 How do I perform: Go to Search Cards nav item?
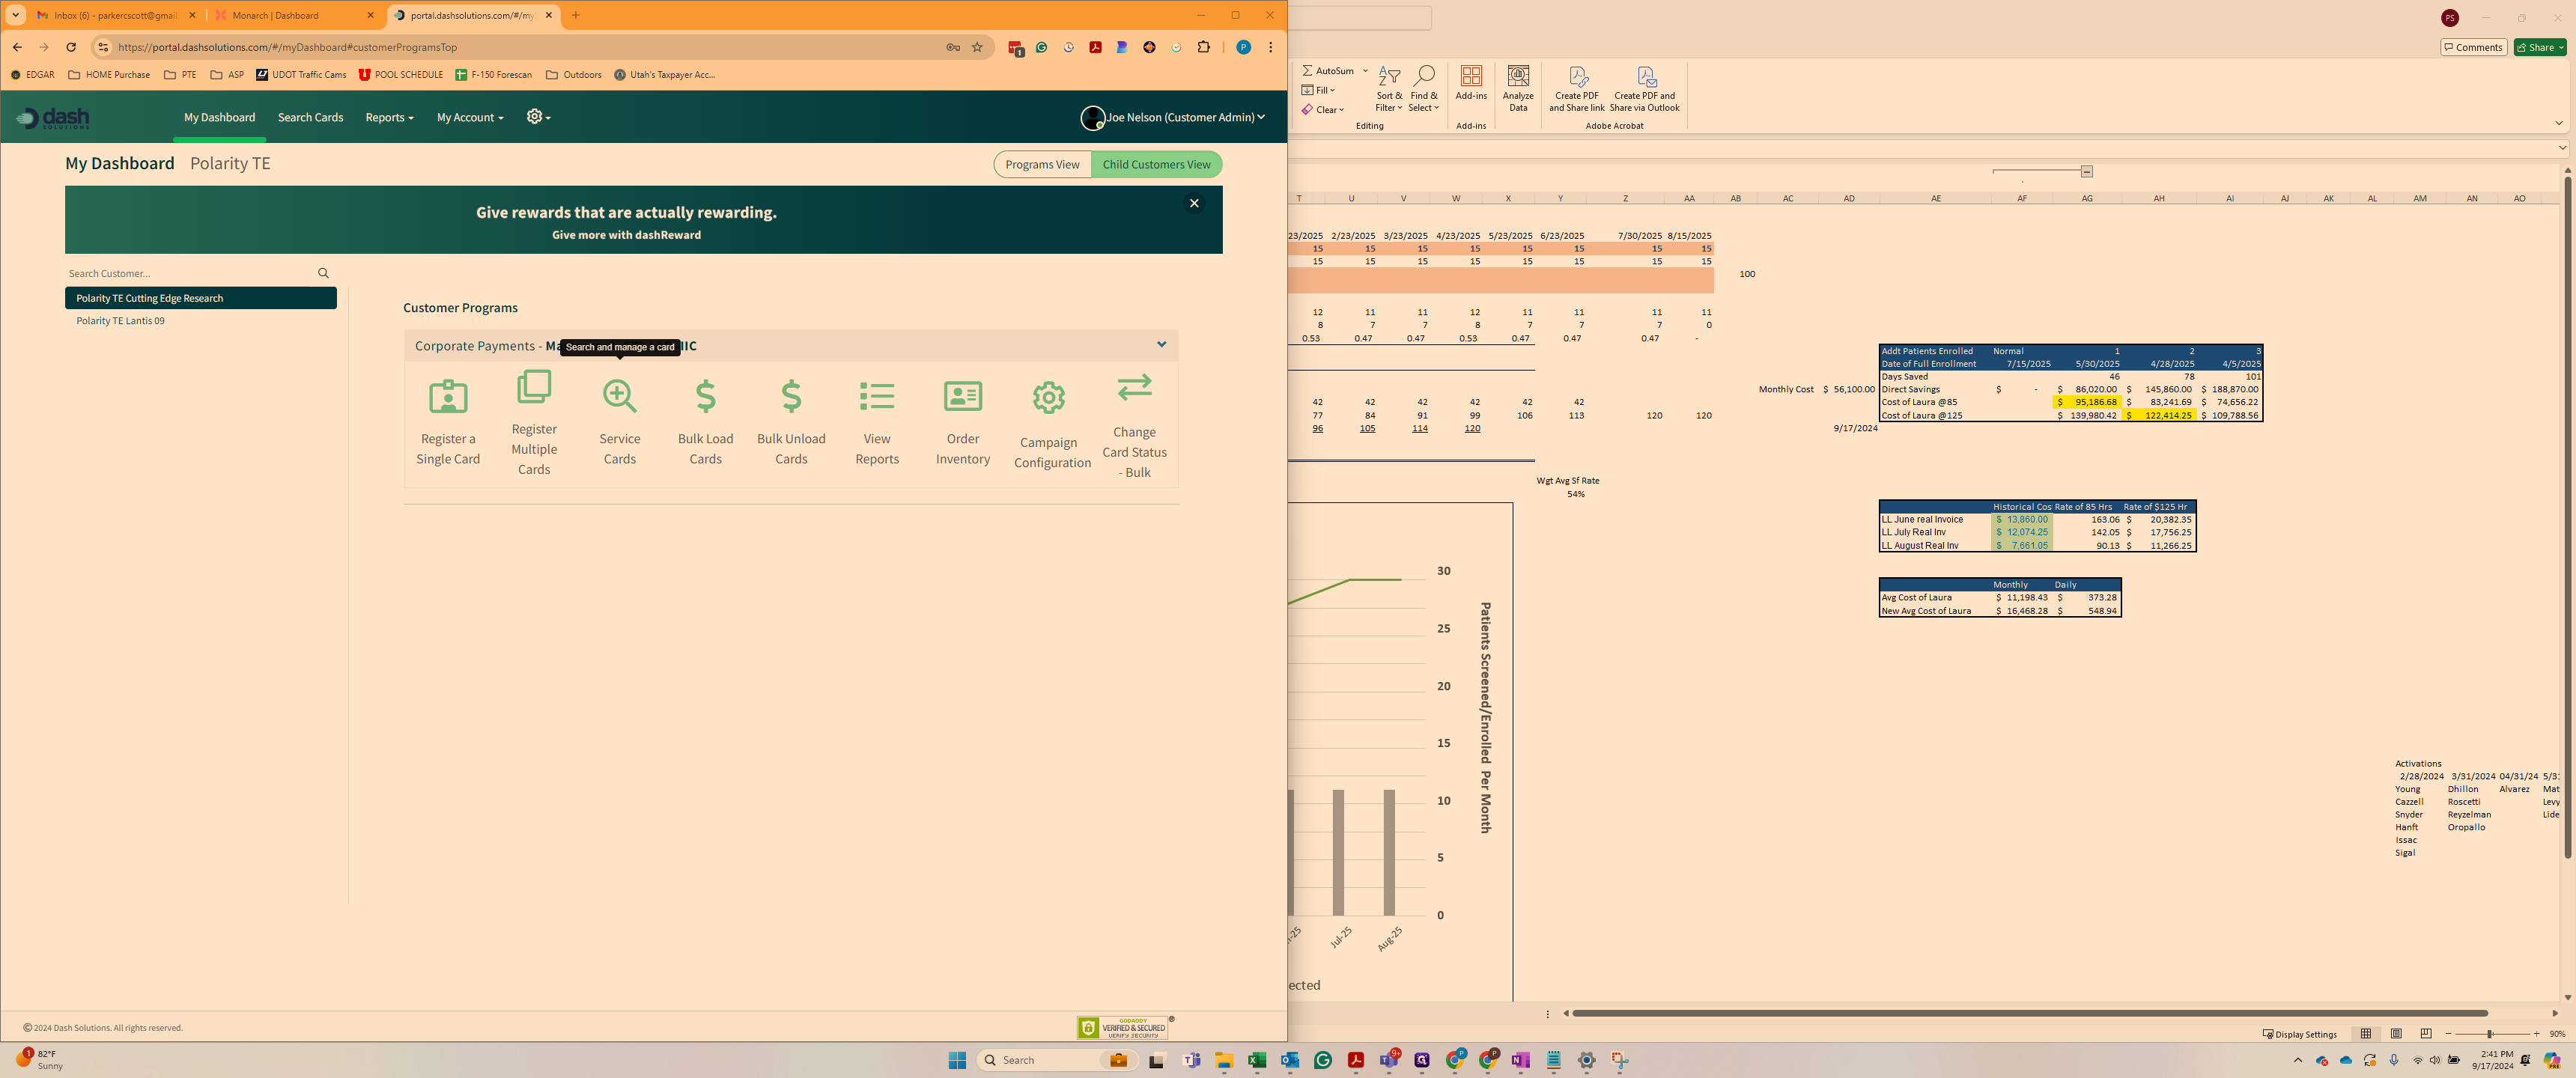310,118
